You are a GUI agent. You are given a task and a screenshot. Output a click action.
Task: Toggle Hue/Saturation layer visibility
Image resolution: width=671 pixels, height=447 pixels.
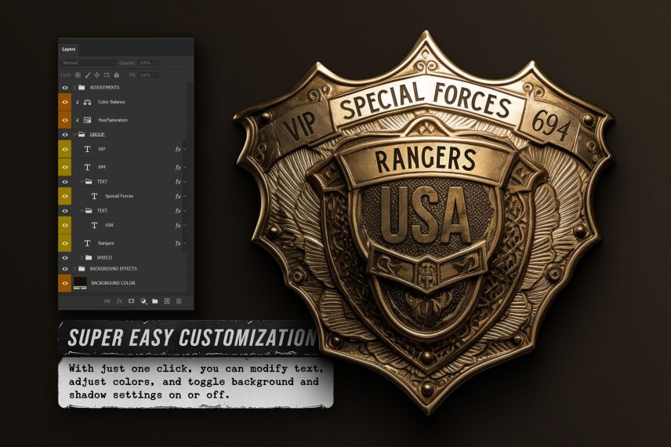click(65, 120)
